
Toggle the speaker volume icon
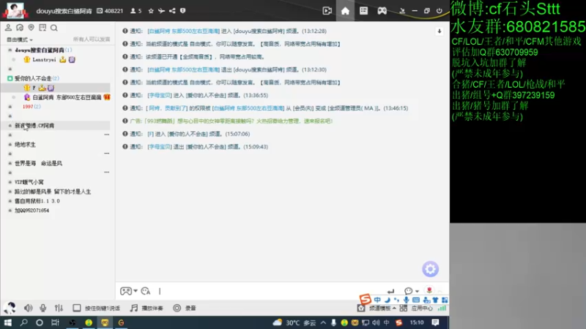[x=29, y=308]
